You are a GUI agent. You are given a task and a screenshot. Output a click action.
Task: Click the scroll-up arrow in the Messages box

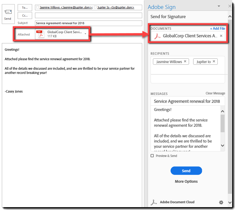[223, 111]
